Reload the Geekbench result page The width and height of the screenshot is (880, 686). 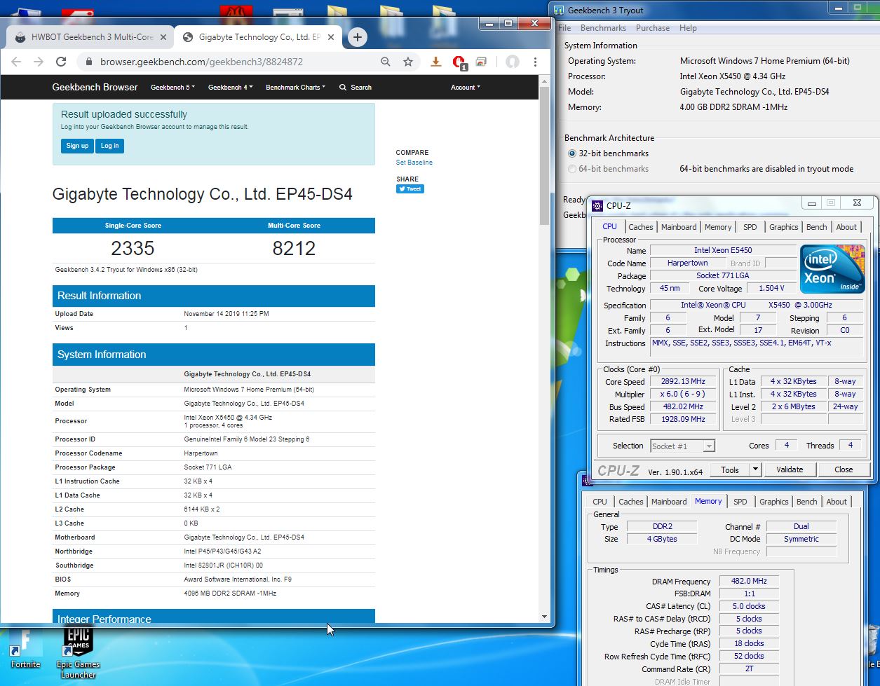tap(61, 62)
